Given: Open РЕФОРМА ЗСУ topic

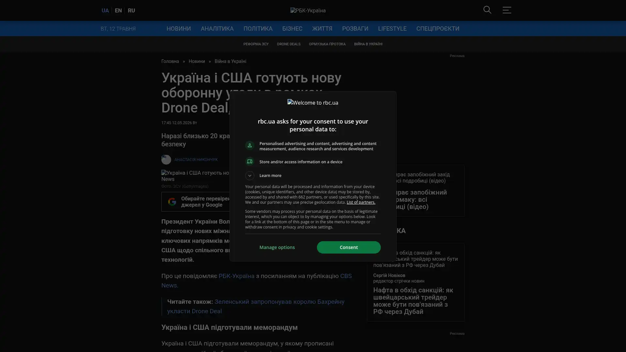Looking at the screenshot, I should point(256,44).
